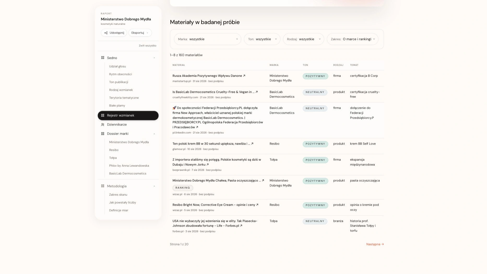Open the Marka filter dropdown
This screenshot has height=274, width=487.
click(207, 39)
